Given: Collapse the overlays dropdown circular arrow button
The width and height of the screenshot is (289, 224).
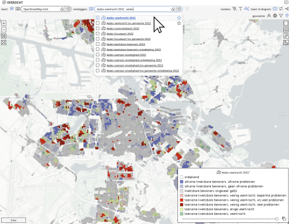Looking at the screenshot, I should point(179,9).
